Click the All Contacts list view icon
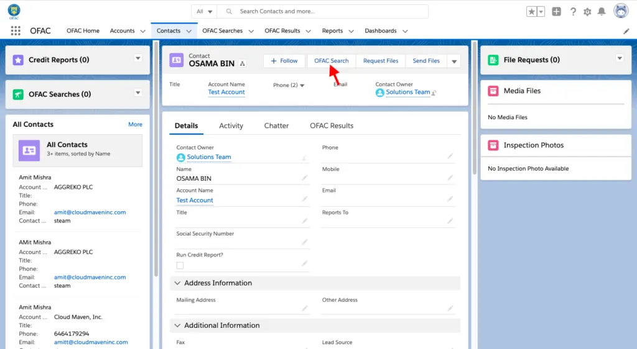The image size is (637, 349). (29, 150)
